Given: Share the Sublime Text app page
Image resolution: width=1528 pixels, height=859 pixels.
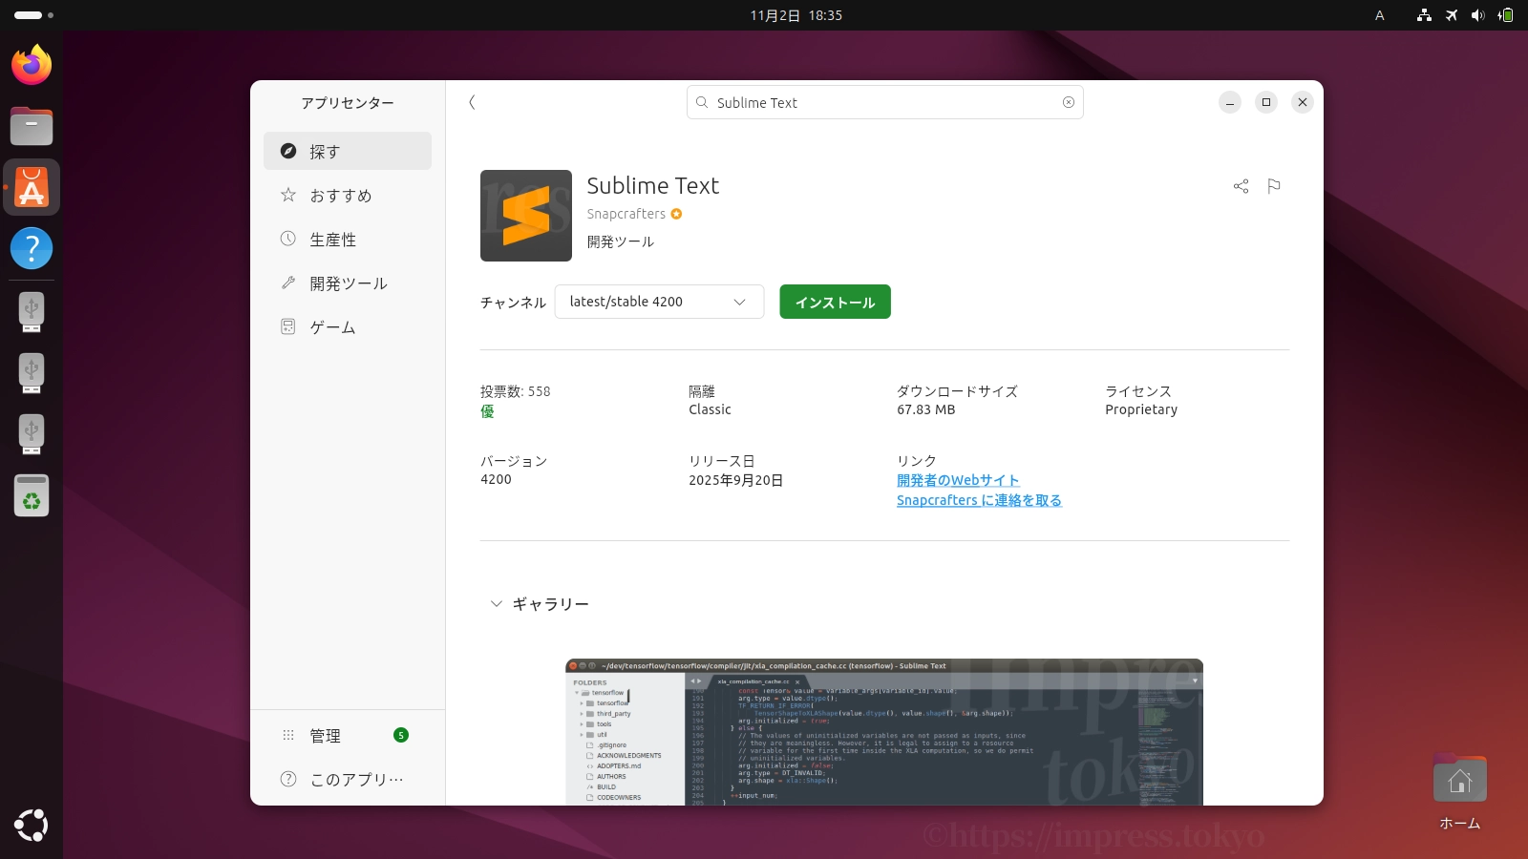Looking at the screenshot, I should [1241, 186].
